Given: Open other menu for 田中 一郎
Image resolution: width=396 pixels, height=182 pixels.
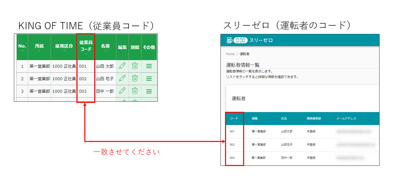Looking at the screenshot, I should tap(149, 91).
